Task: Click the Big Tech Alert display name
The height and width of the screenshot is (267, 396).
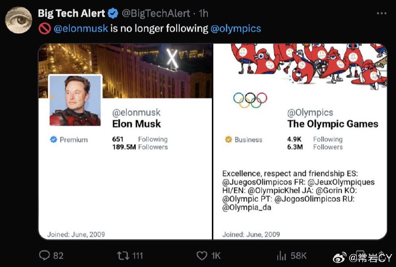Action: coord(71,13)
